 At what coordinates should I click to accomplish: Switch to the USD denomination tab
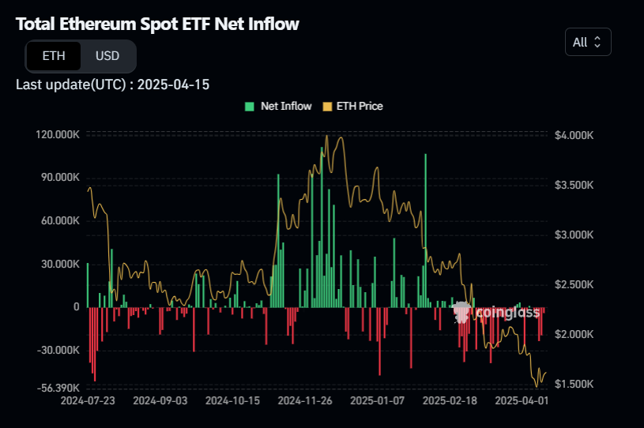(107, 56)
